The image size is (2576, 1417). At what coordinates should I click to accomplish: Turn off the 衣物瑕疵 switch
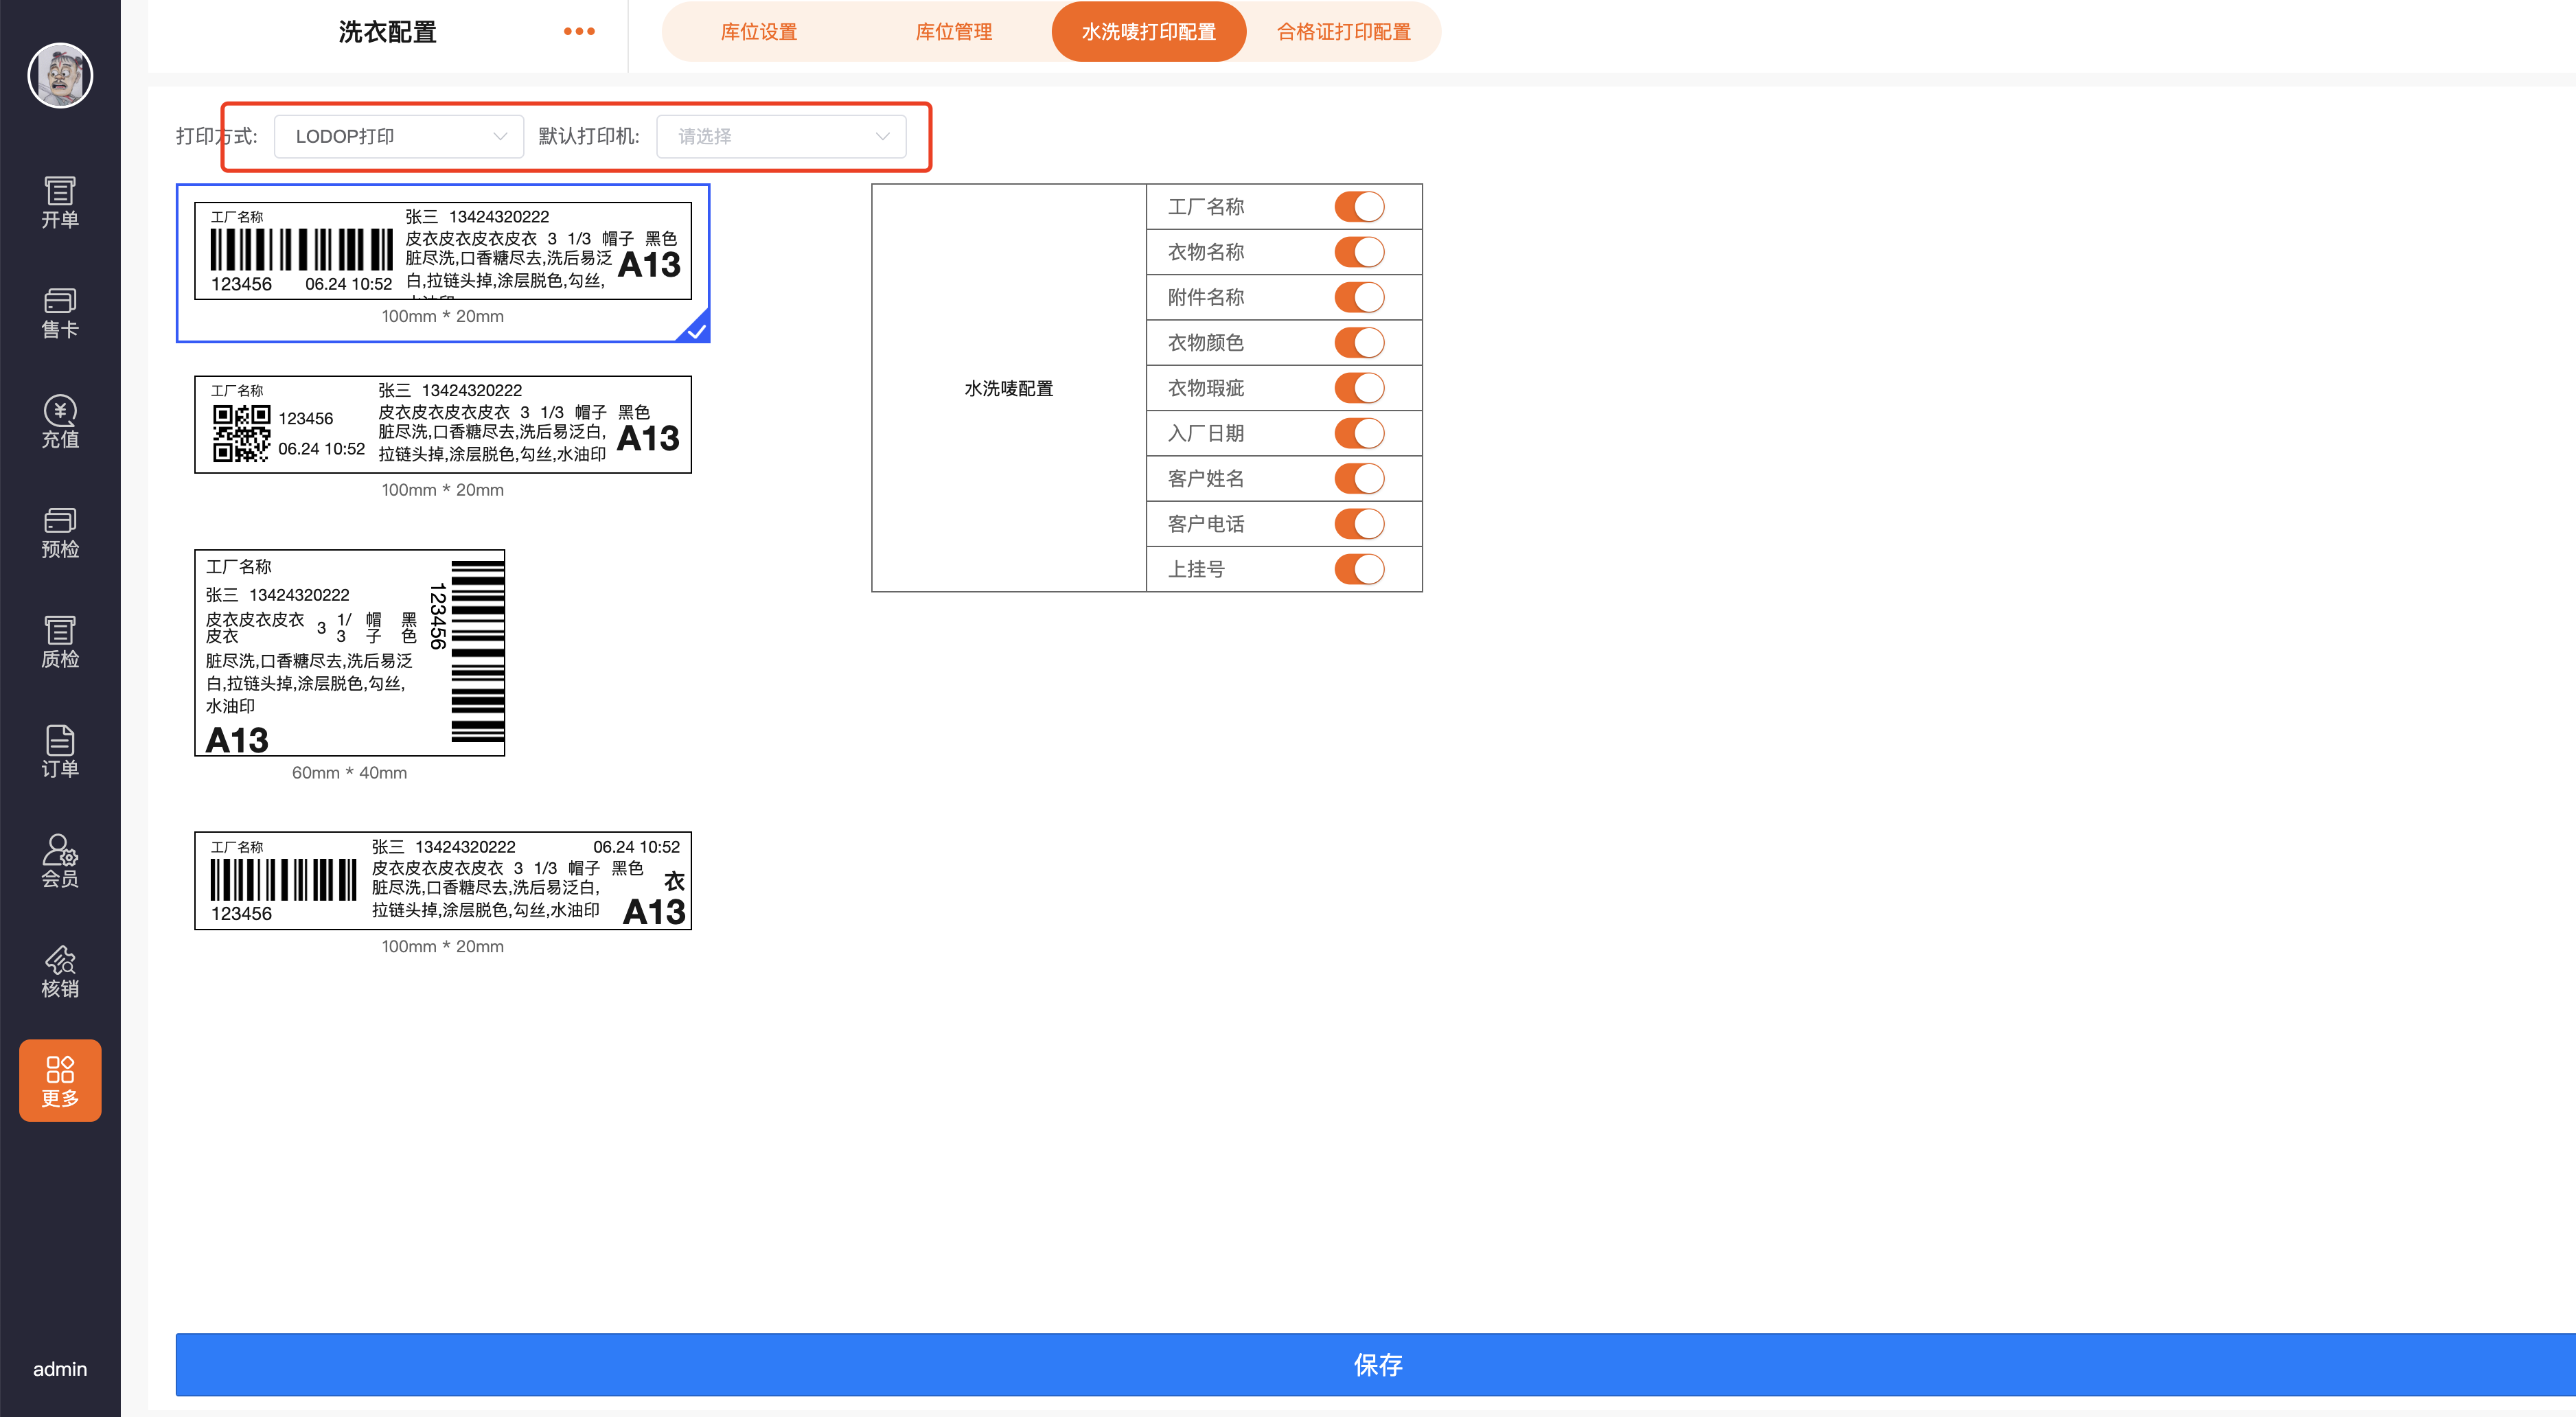pos(1359,388)
